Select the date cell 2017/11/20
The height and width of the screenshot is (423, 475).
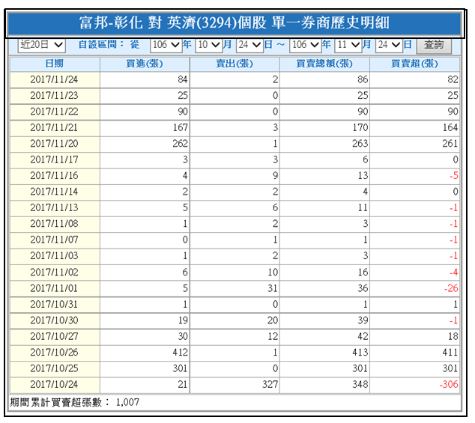coord(55,144)
